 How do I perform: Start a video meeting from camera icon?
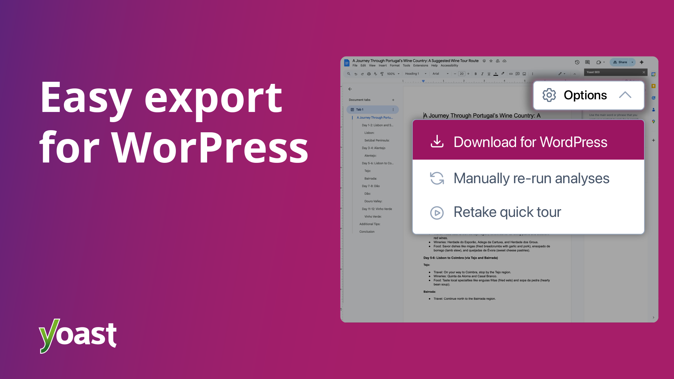(x=599, y=62)
